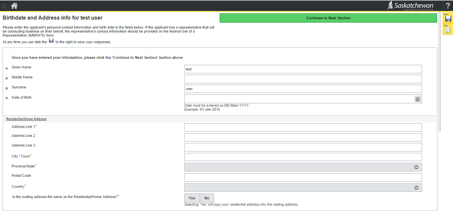Click the Residential/Home Address heading
The width and height of the screenshot is (453, 211).
tap(26, 119)
